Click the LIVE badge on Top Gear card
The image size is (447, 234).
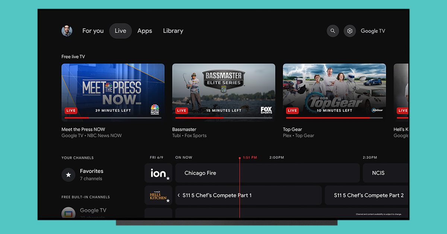[x=292, y=111]
